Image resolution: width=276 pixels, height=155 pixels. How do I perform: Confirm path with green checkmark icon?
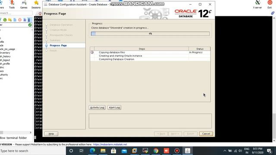tap(30, 25)
